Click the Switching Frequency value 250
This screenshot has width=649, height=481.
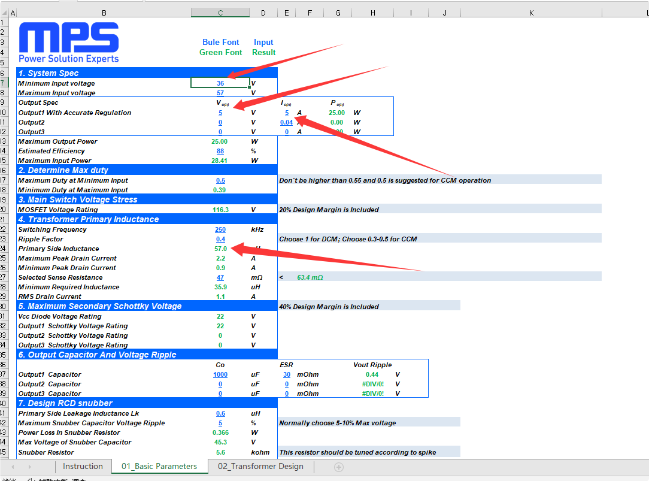tap(220, 229)
